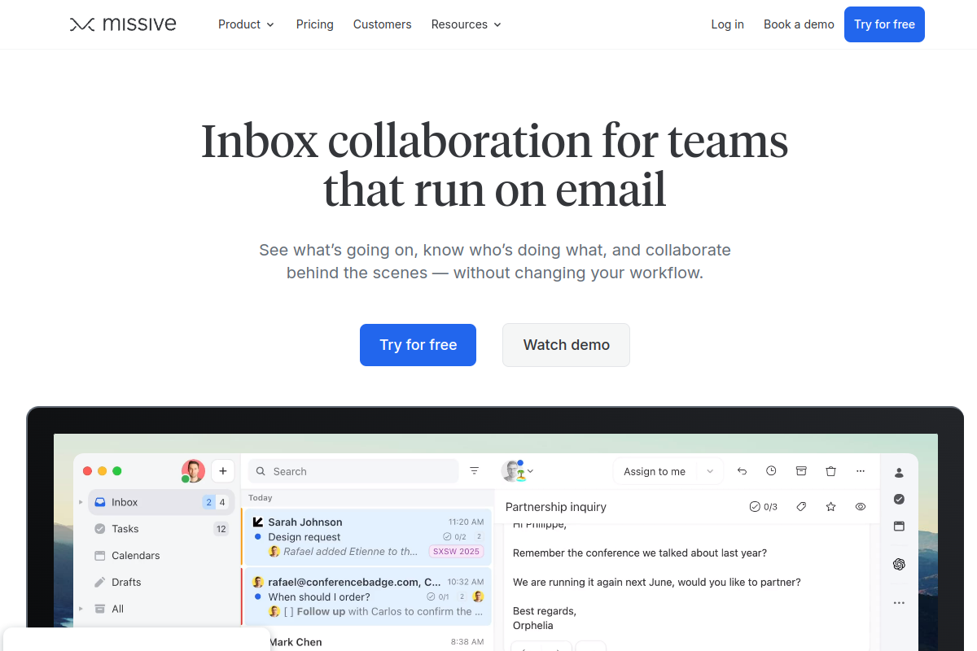Click the pink SXSW 2025 tag

pyautogui.click(x=457, y=551)
